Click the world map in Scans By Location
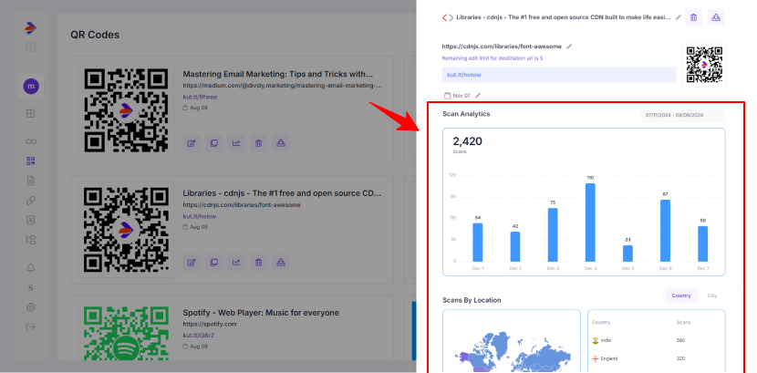This screenshot has height=373, width=757. (x=512, y=351)
